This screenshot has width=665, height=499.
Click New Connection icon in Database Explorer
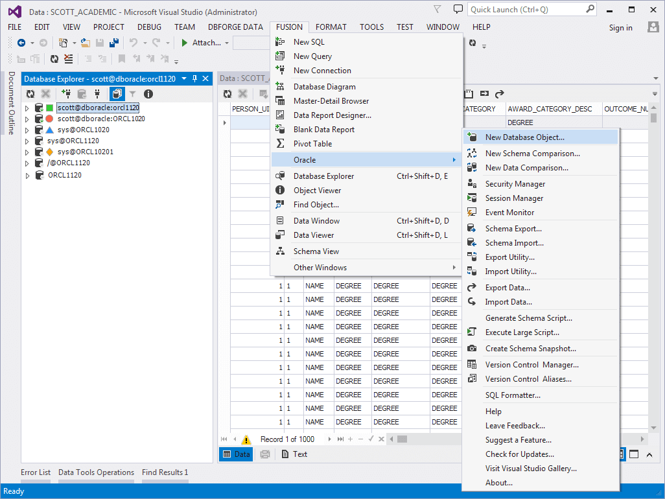65,94
